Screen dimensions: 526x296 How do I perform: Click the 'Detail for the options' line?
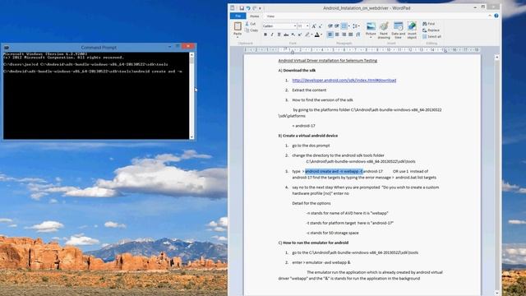tap(311, 203)
